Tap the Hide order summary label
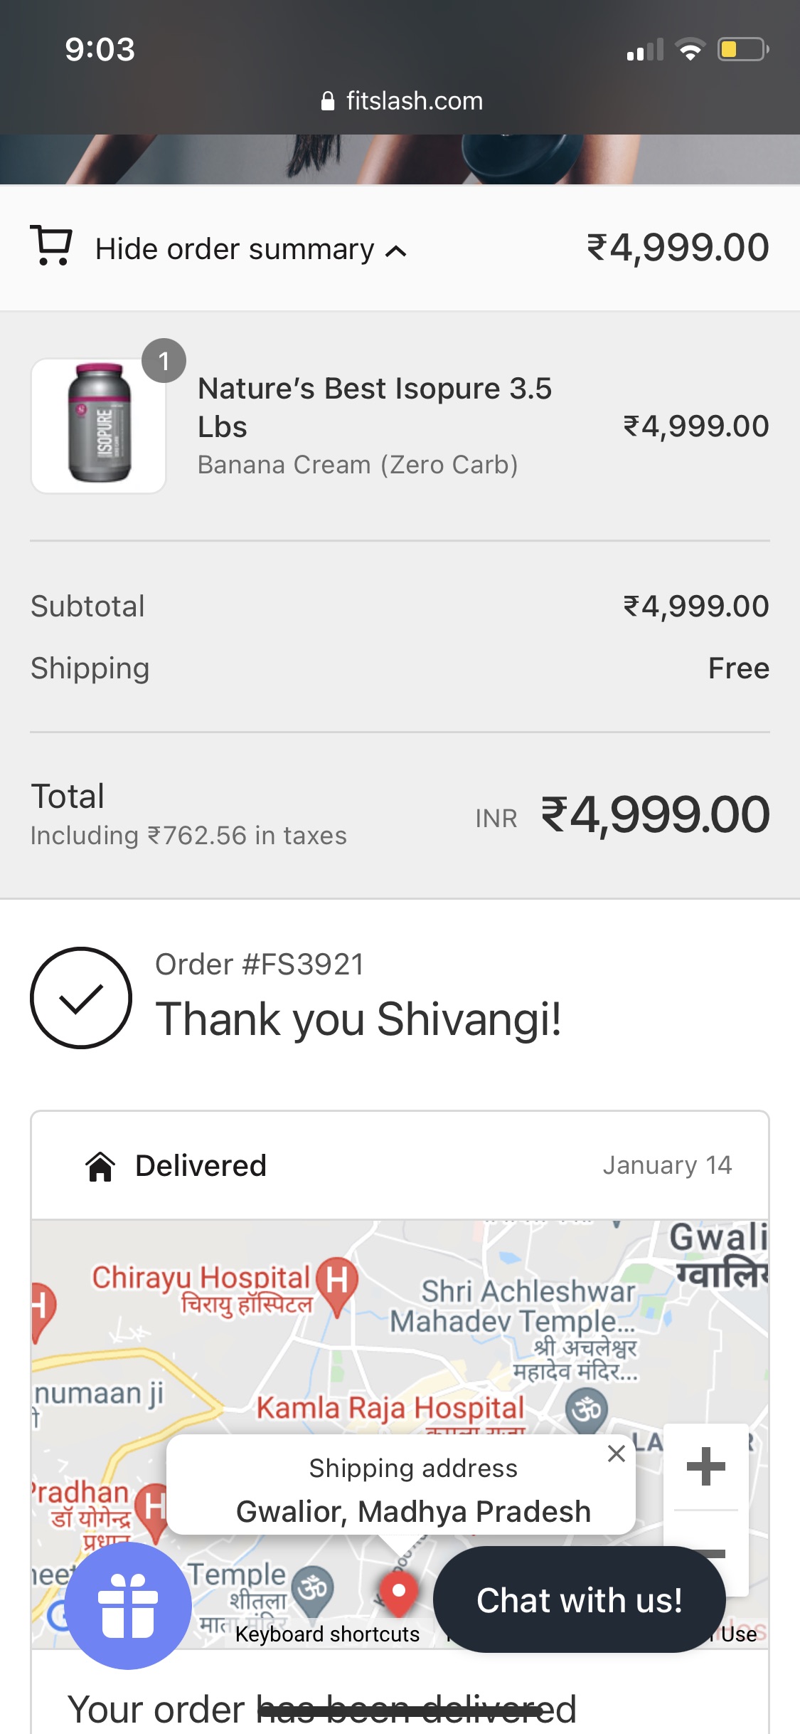The image size is (800, 1734). click(235, 249)
